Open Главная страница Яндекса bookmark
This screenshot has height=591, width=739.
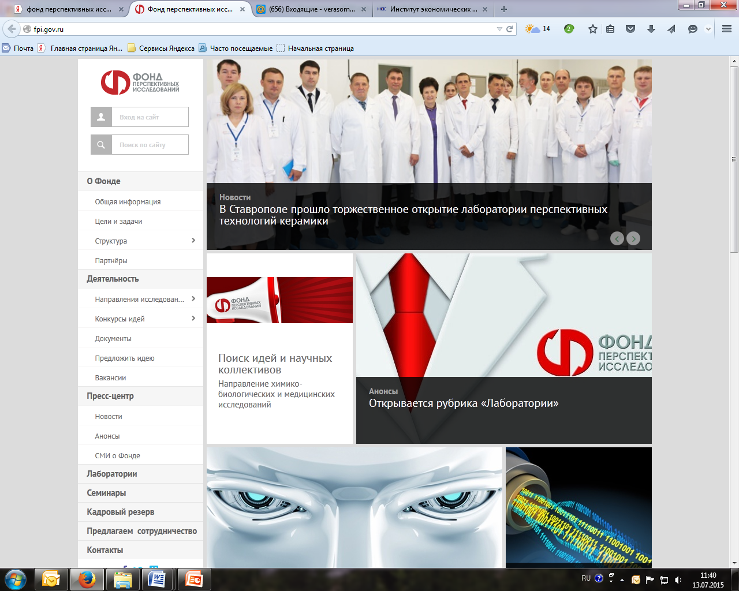click(80, 48)
